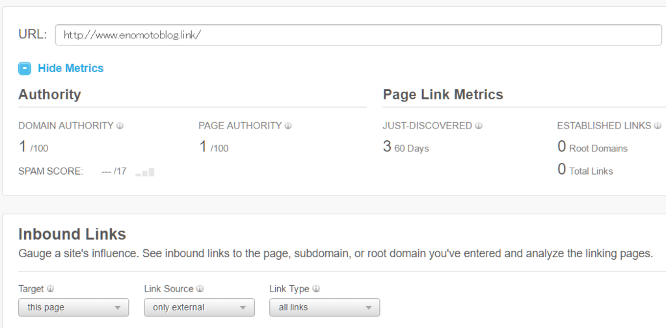This screenshot has height=328, width=666.
Task: Open Link Type dropdown set to all links
Action: click(325, 307)
